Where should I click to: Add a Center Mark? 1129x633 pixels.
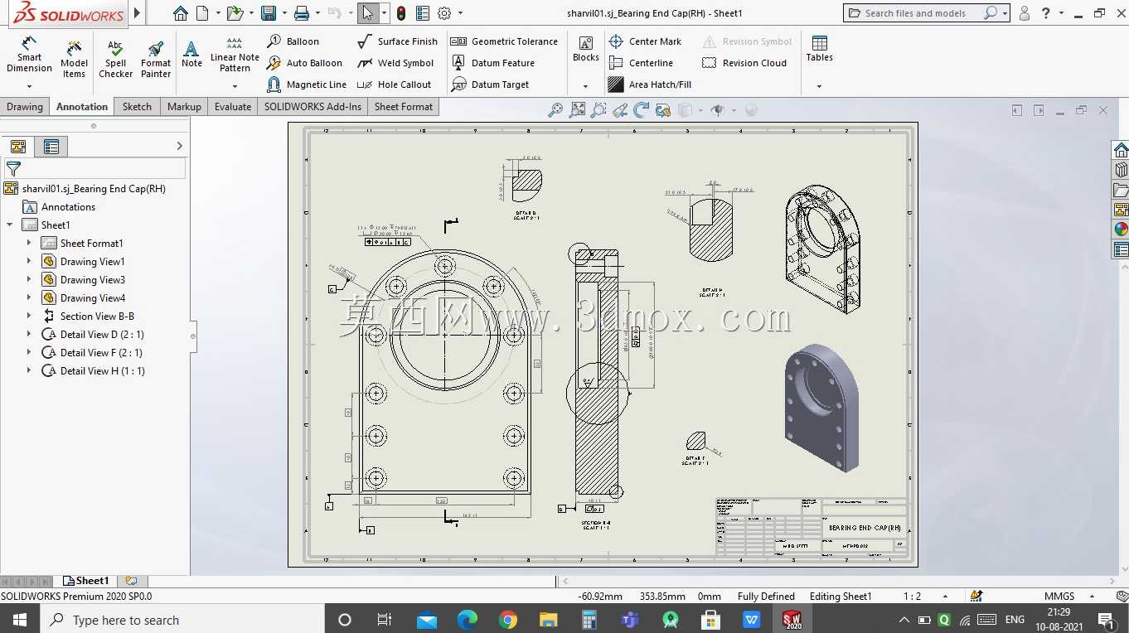click(645, 41)
